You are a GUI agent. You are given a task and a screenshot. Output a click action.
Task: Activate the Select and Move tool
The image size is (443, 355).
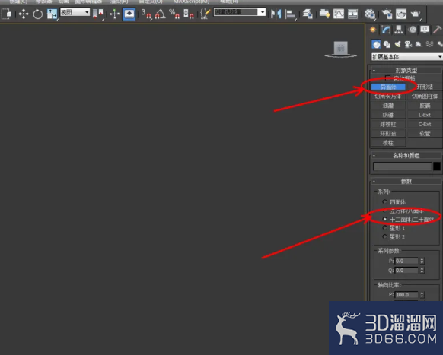pyautogui.click(x=24, y=14)
